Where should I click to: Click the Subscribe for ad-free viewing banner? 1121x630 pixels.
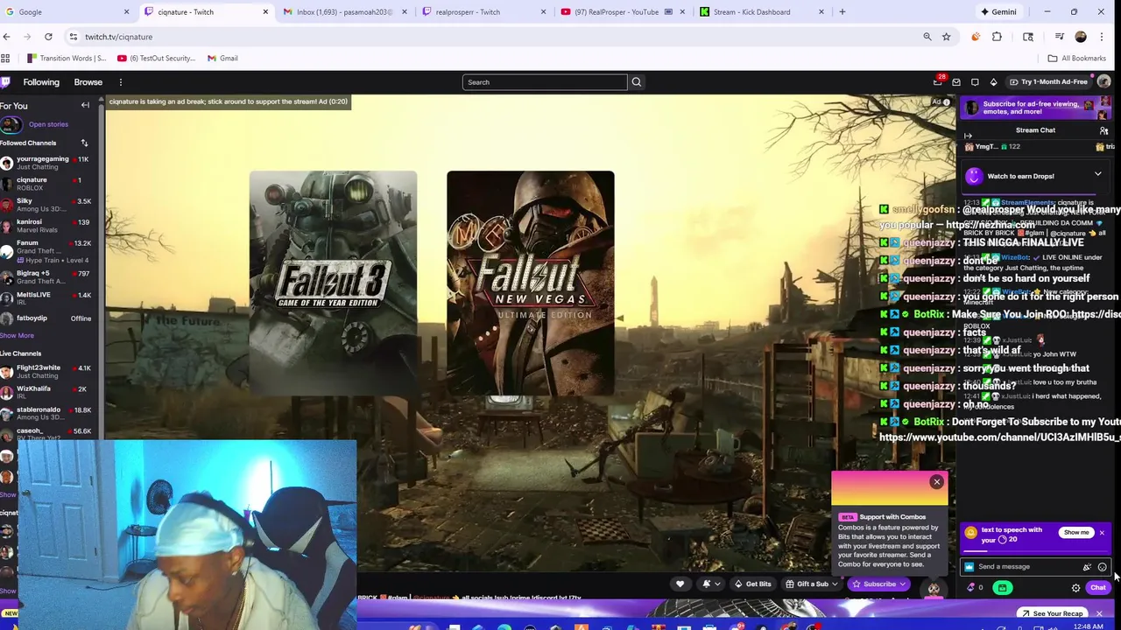click(x=1035, y=108)
